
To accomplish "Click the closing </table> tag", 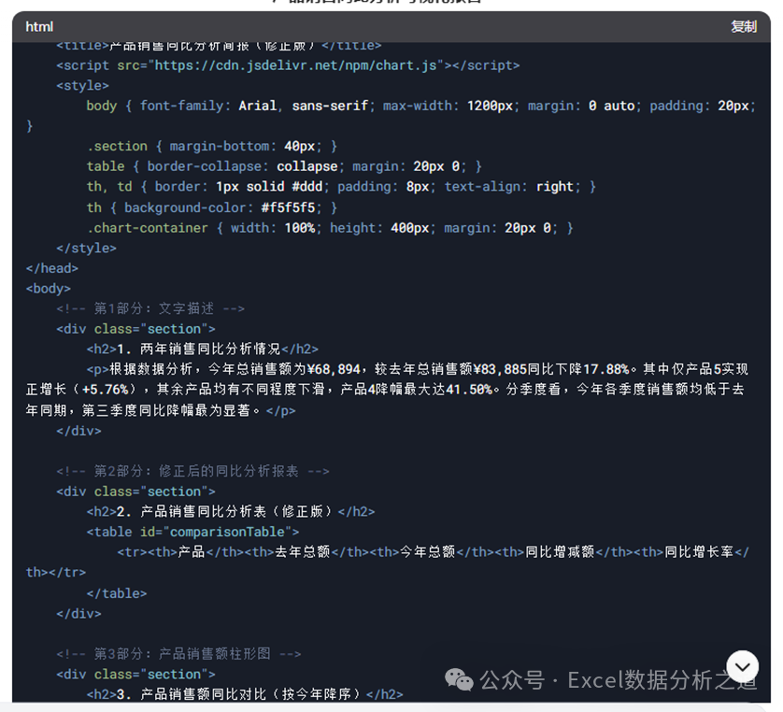I will click(x=117, y=593).
